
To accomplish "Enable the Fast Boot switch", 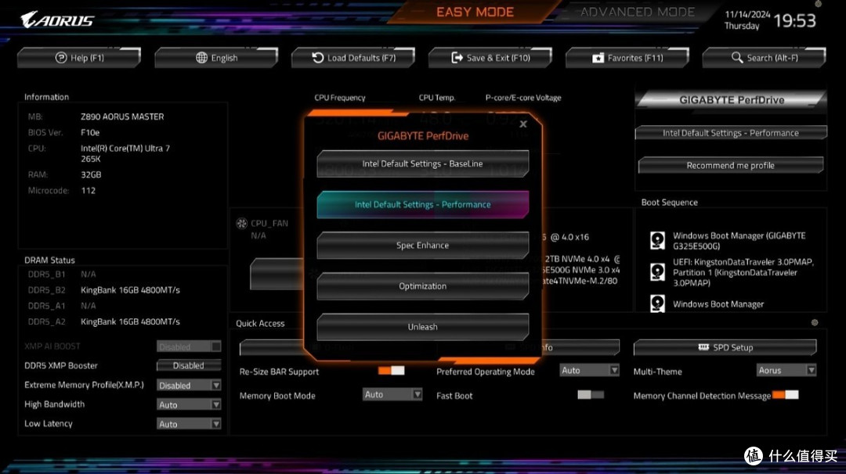I will (591, 395).
